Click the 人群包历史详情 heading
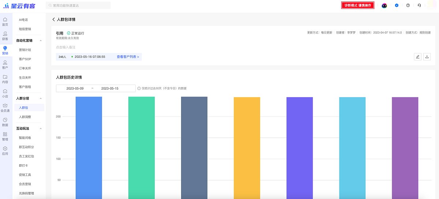Image resolution: width=439 pixels, height=199 pixels. point(69,78)
